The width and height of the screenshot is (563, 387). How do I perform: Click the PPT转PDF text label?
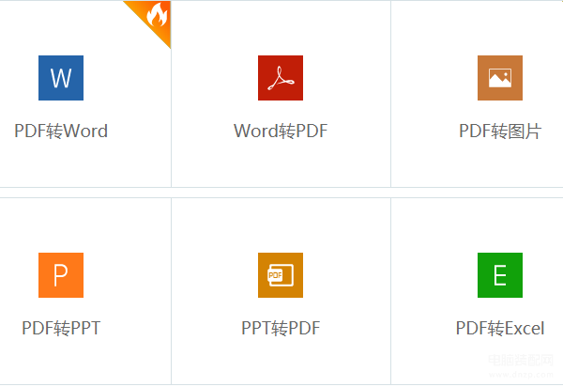click(x=281, y=328)
